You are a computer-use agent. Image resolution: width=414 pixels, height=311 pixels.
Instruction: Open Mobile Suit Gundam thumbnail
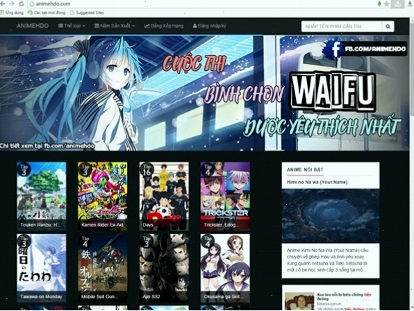102,268
